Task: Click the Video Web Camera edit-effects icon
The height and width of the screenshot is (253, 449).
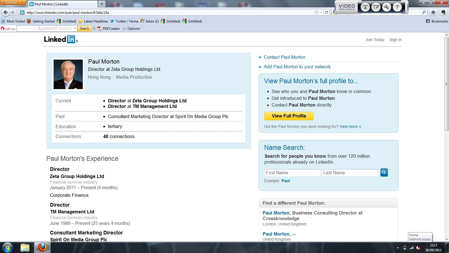Action: click(x=376, y=7)
